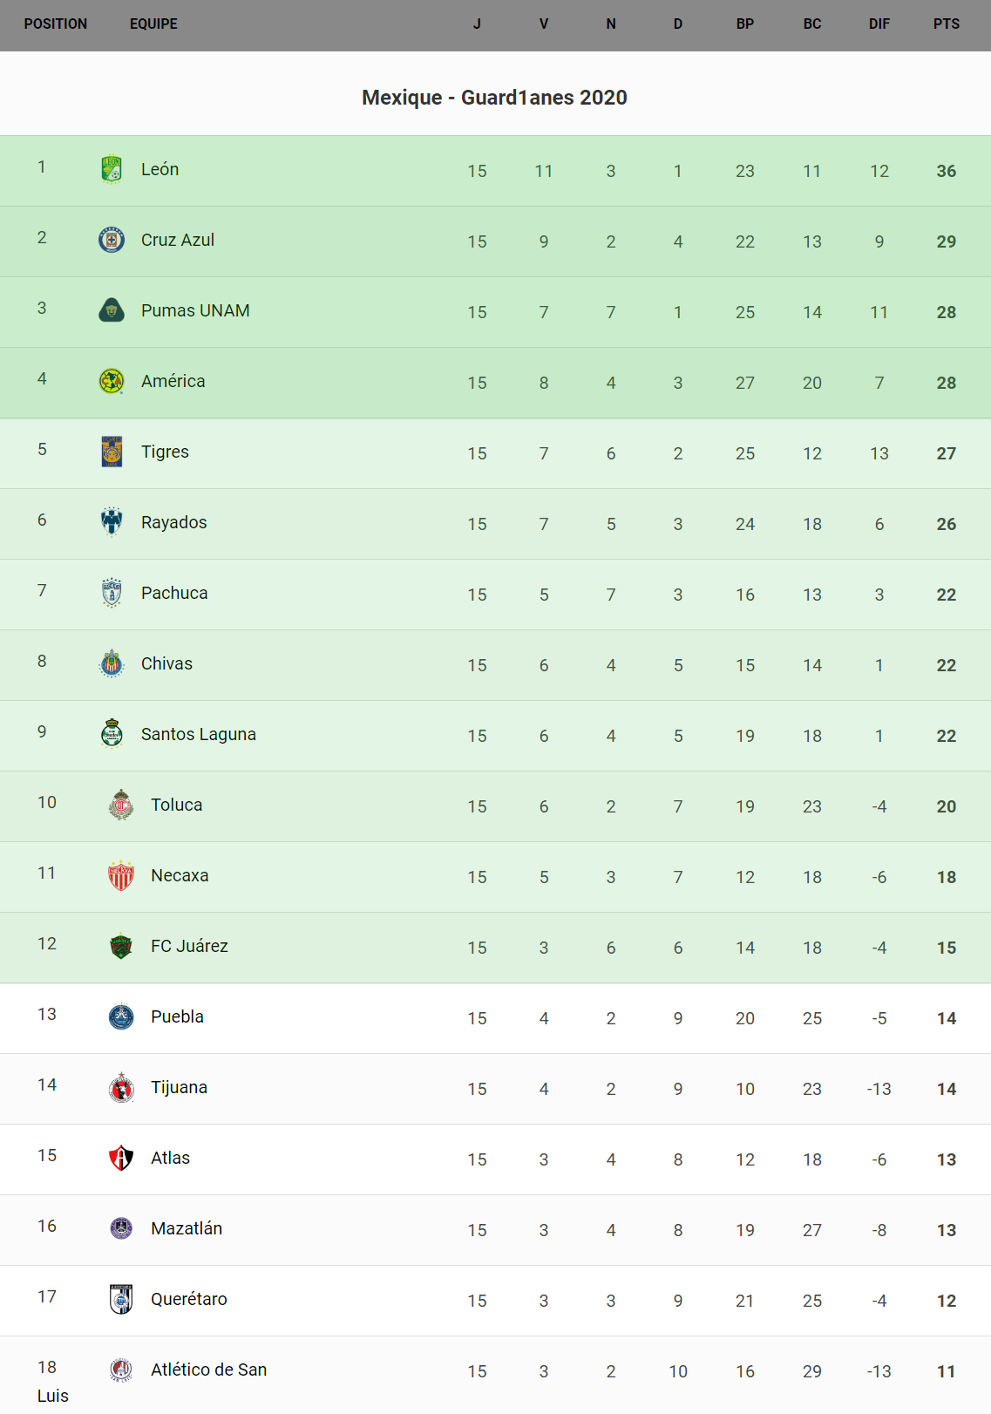Click the Tigres team crest
The image size is (991, 1414).
pyautogui.click(x=112, y=452)
